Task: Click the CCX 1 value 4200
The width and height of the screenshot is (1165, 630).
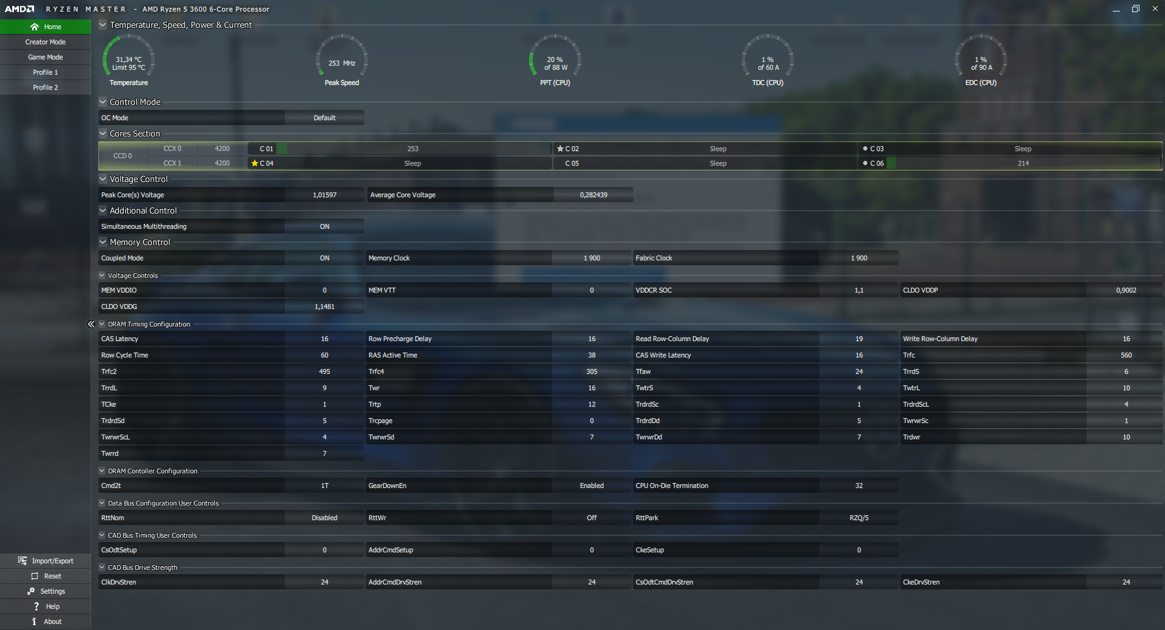Action: click(222, 163)
